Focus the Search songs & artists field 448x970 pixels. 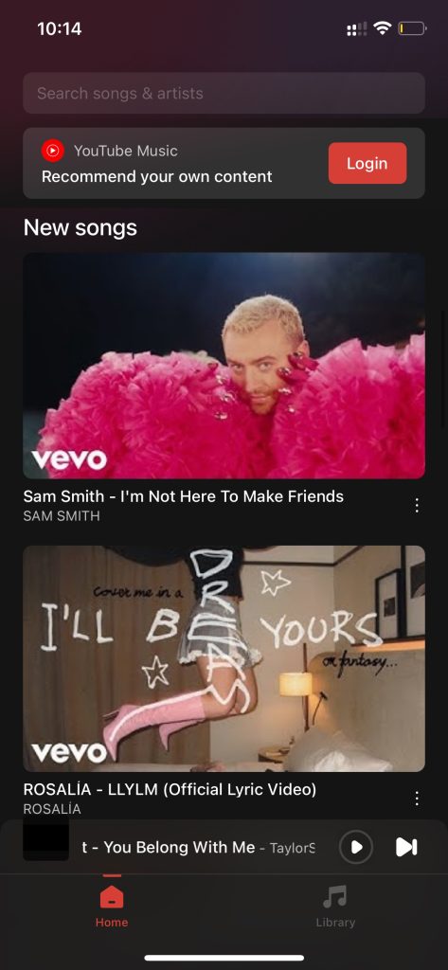click(224, 94)
